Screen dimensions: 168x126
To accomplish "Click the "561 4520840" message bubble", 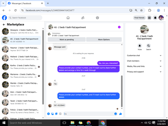I will [59, 105].
